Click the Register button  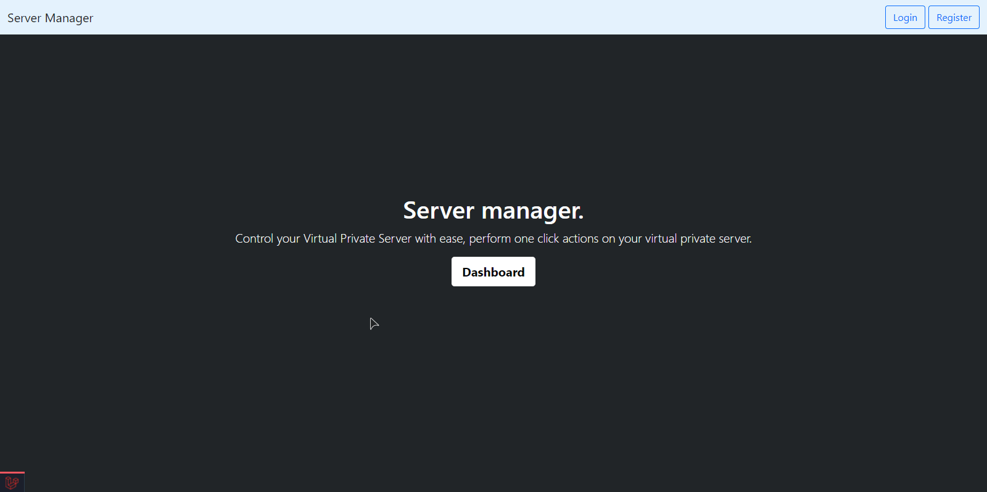(954, 17)
